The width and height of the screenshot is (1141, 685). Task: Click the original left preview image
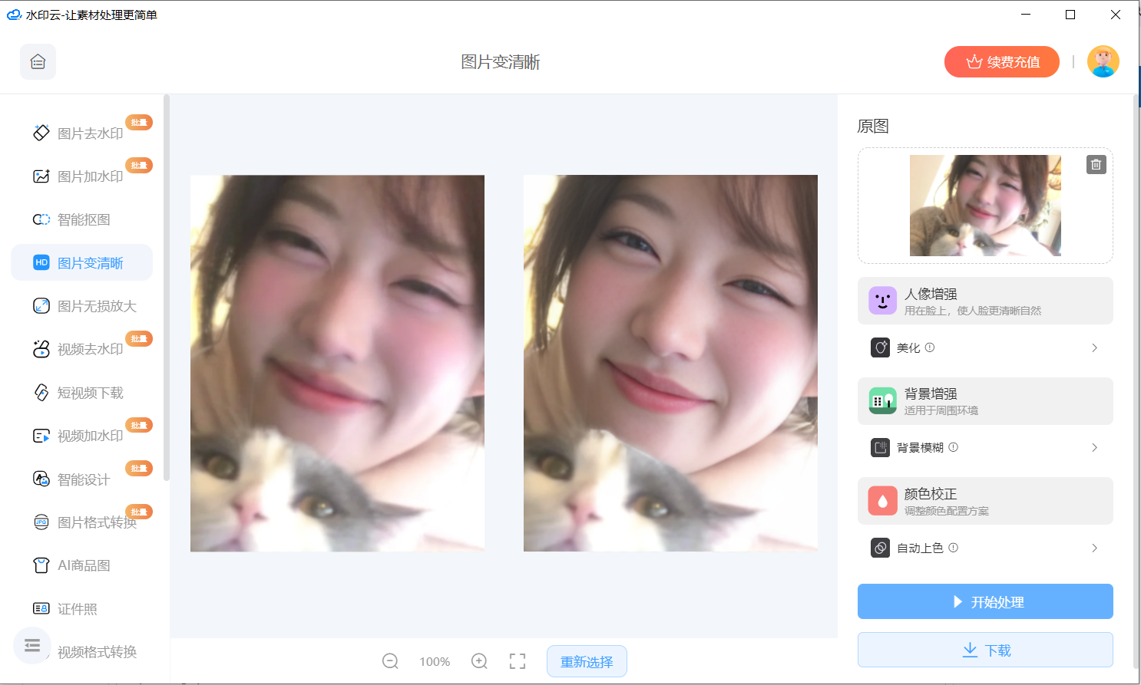(x=337, y=363)
